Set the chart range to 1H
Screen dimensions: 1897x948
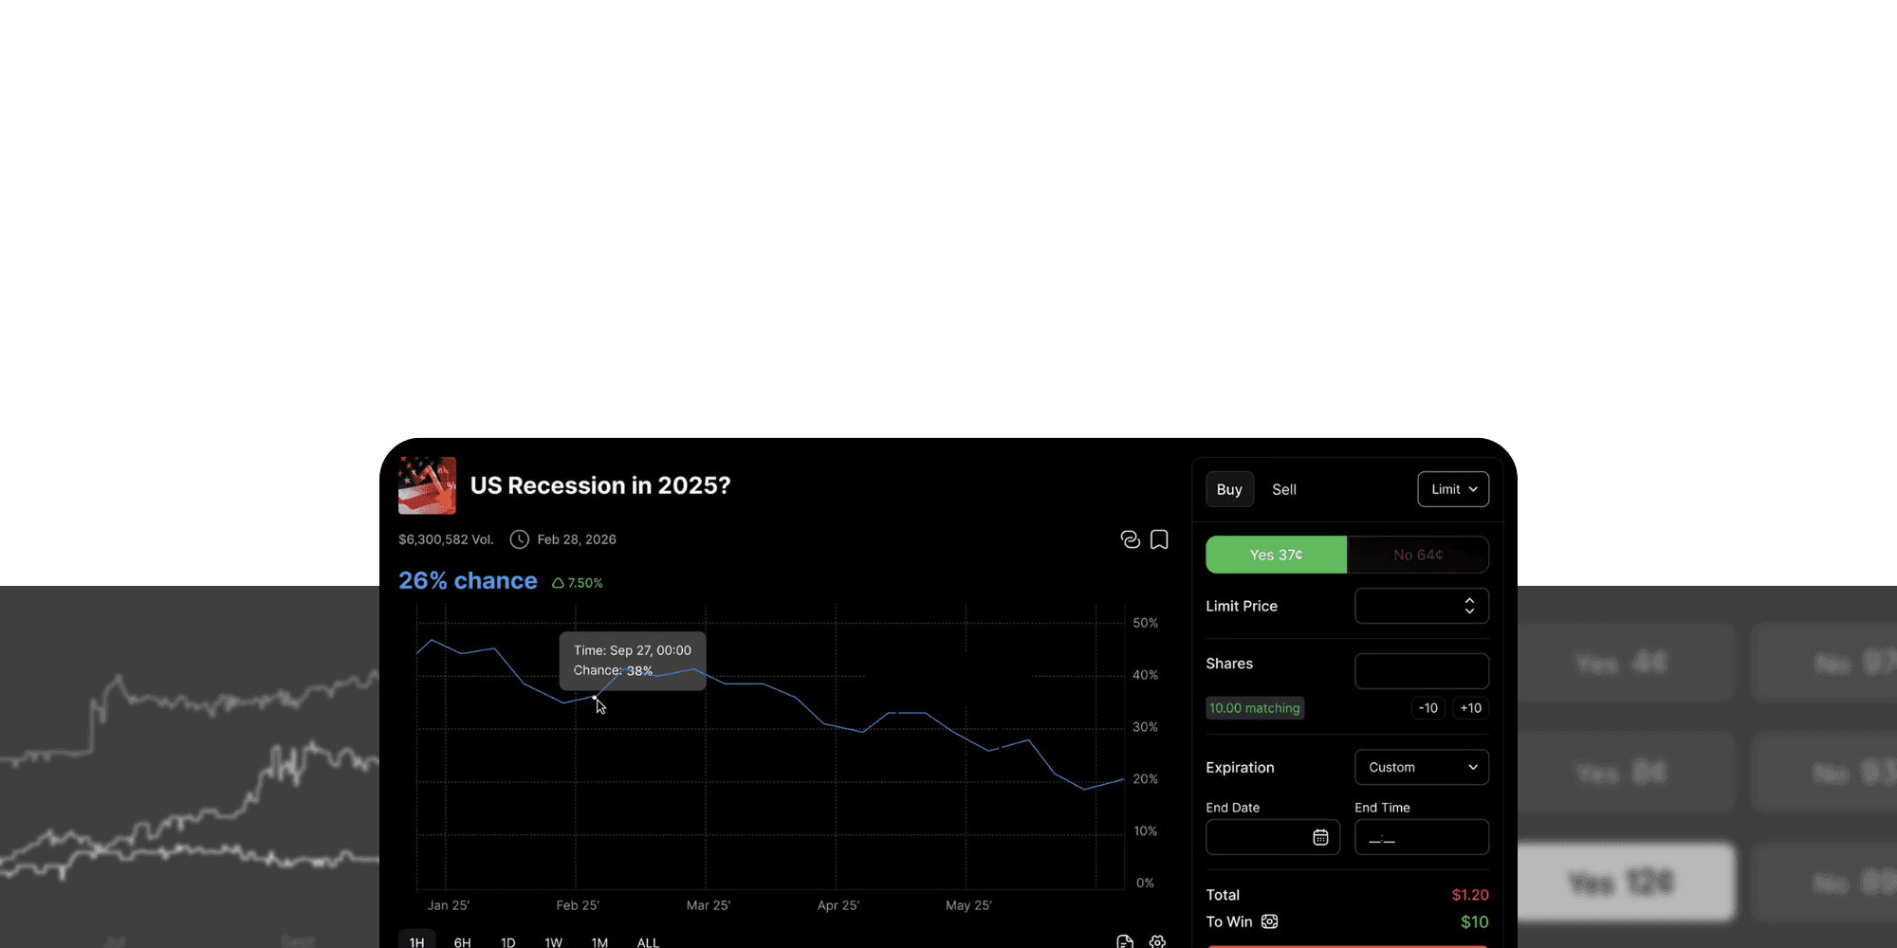pos(416,941)
